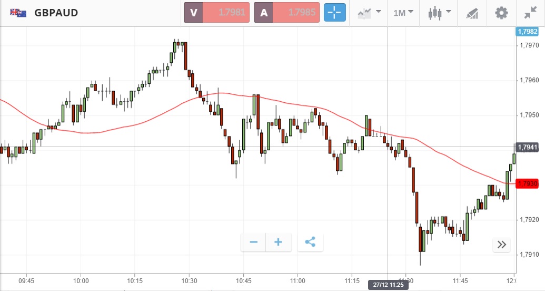The width and height of the screenshot is (545, 291).
Task: Click the 27/12 11:25 time marker
Action: 388,285
